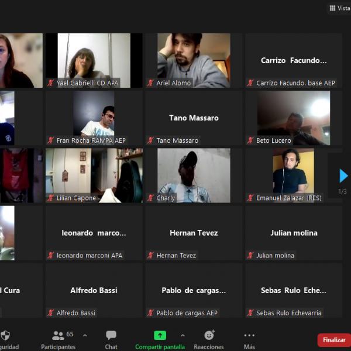This screenshot has width=351, height=351.
Task: Select Emanuel Zalazar's video tile
Action: [293, 173]
